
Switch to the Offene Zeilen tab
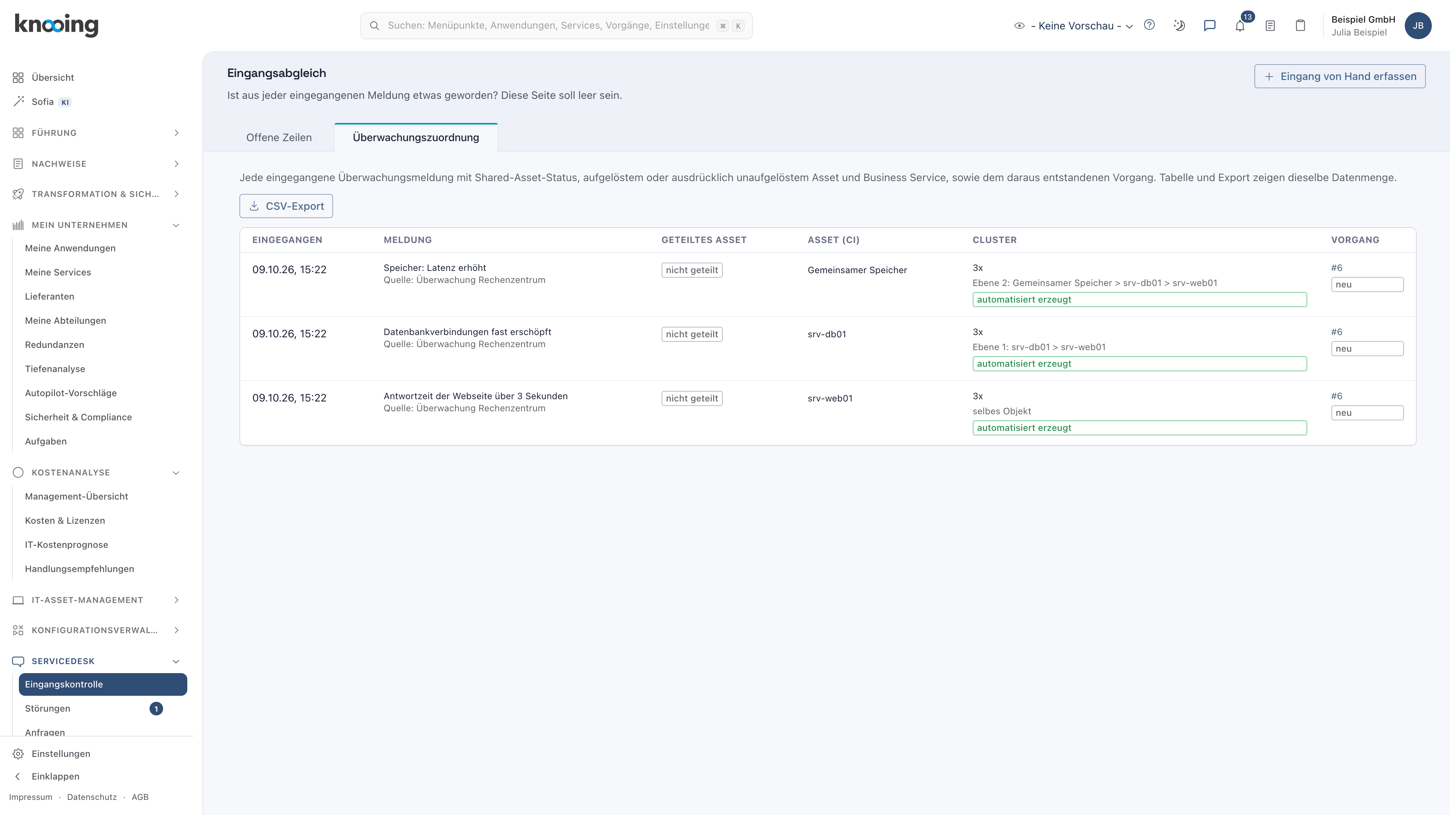coord(279,137)
